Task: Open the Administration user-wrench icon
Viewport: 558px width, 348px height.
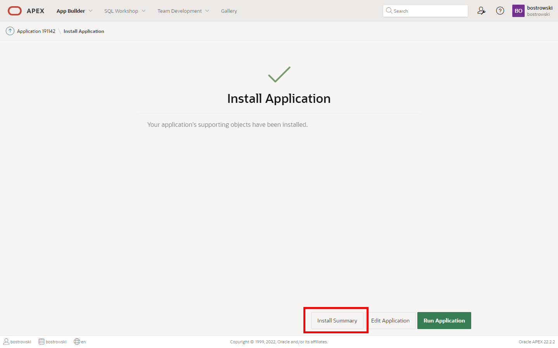Action: [x=481, y=11]
